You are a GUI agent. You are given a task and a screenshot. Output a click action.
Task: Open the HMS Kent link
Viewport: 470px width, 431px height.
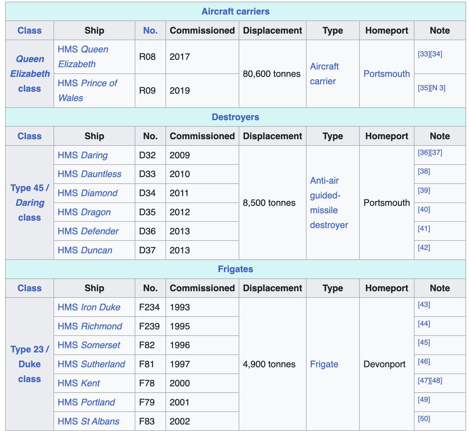(x=79, y=383)
